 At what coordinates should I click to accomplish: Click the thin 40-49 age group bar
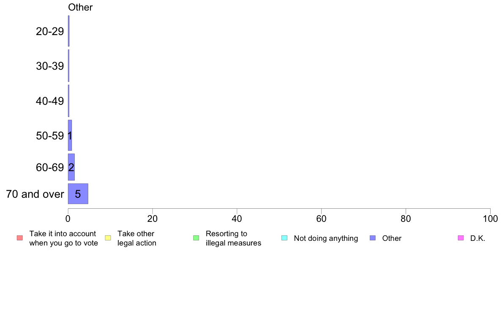[68, 101]
